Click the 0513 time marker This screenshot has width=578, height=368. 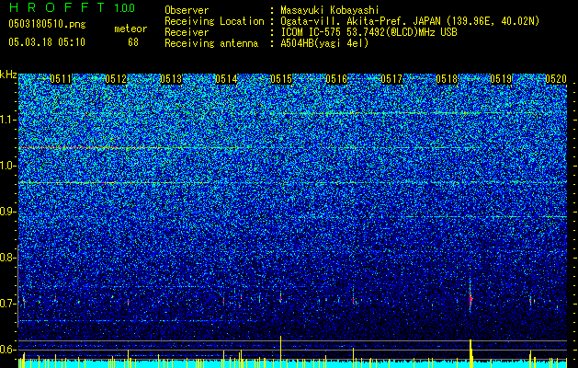pos(171,79)
